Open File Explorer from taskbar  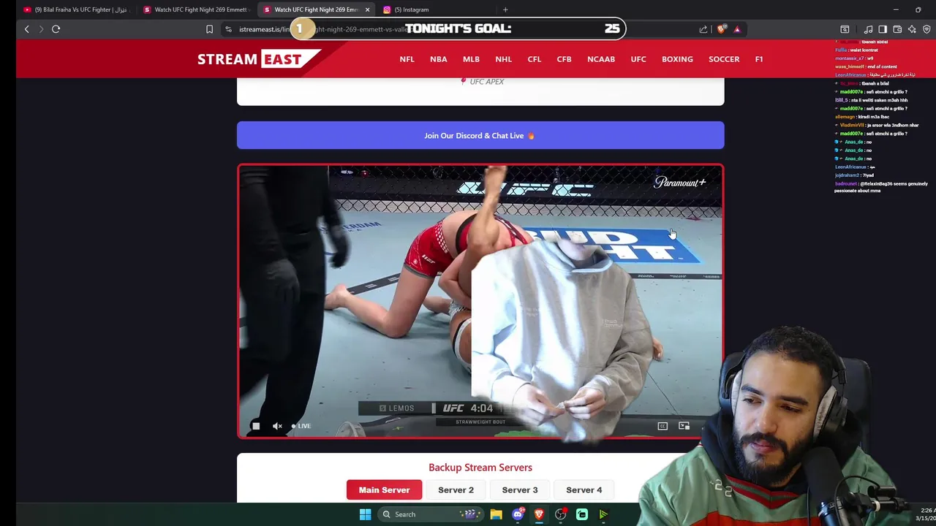click(497, 514)
